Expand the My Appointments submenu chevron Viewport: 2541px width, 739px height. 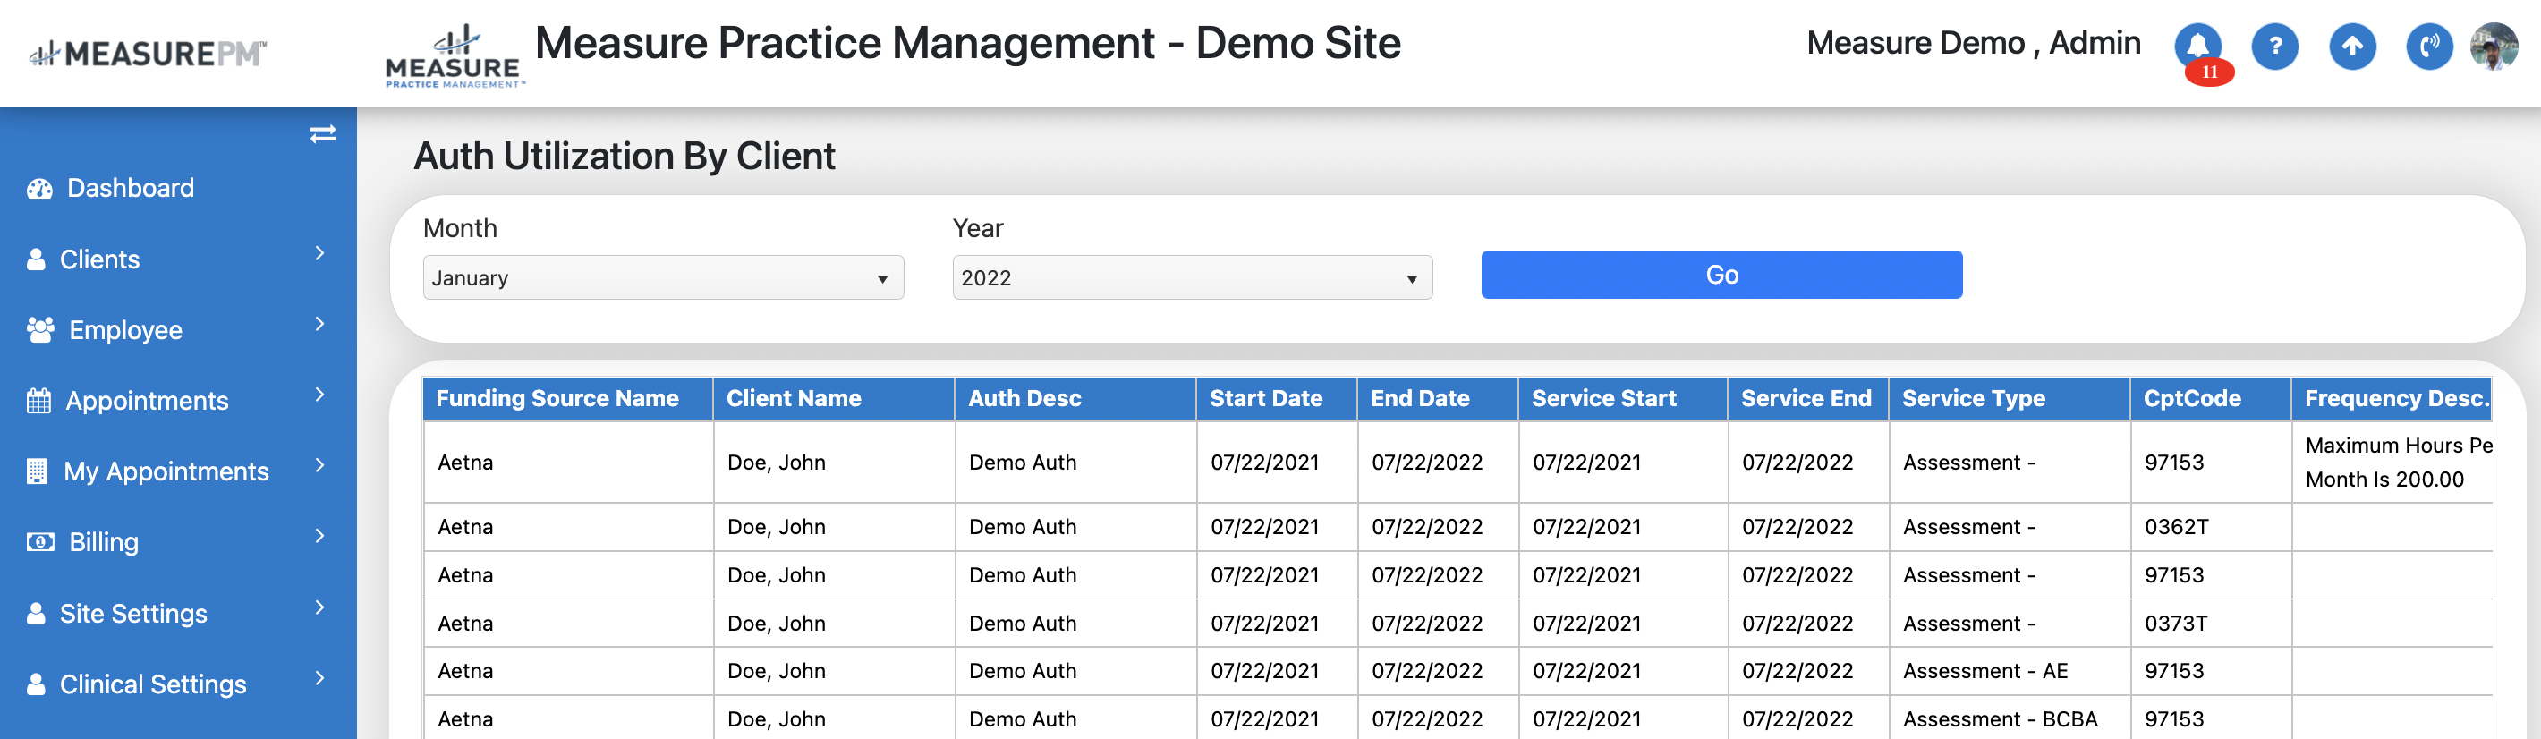pyautogui.click(x=319, y=466)
